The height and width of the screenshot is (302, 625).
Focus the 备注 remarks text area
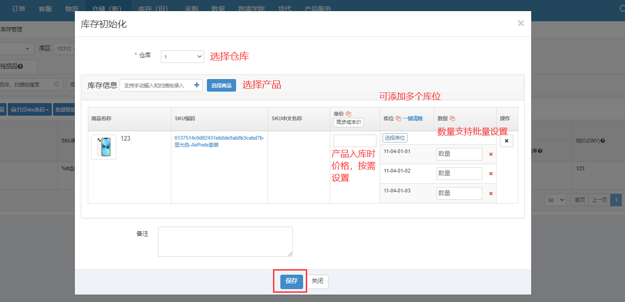pos(225,241)
